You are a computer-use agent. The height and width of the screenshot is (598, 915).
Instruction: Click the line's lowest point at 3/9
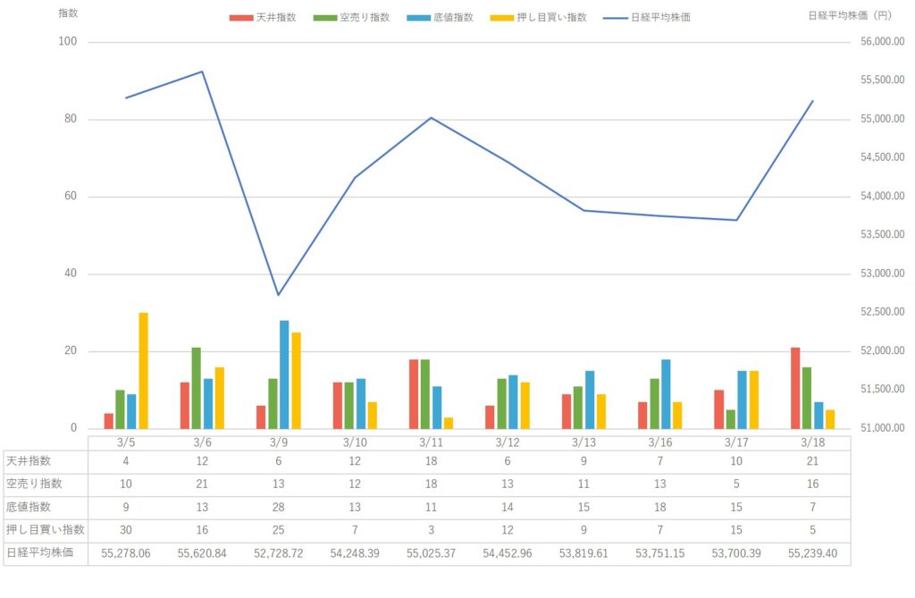click(278, 295)
